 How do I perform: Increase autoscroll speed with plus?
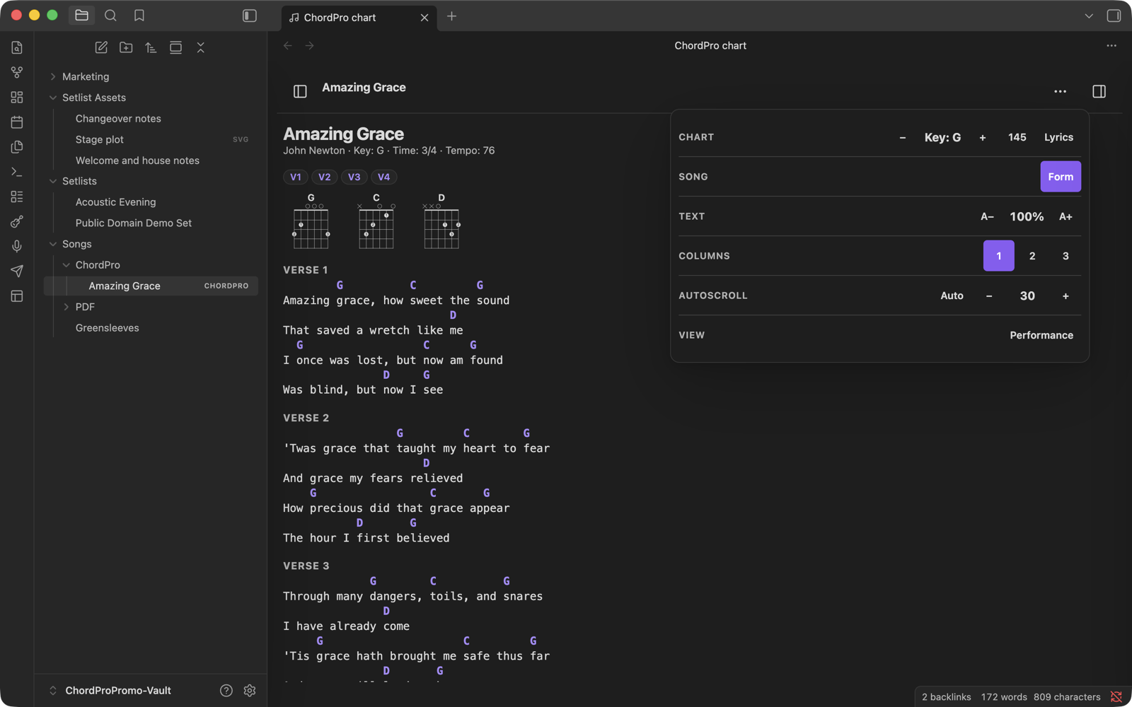(x=1065, y=296)
